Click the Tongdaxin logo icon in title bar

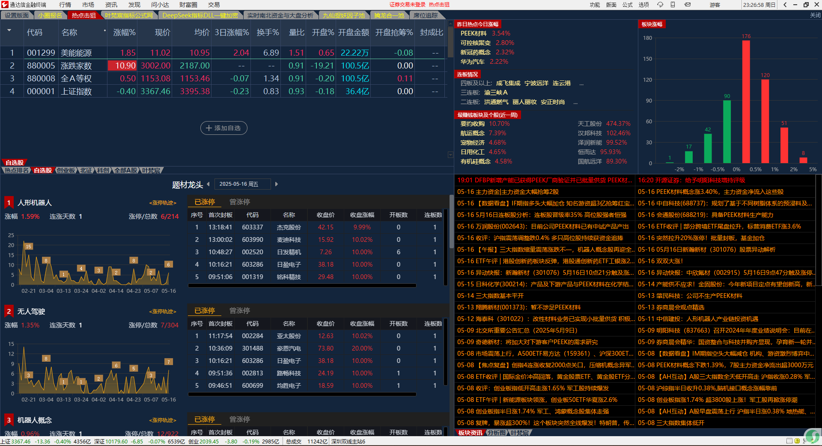5,5
